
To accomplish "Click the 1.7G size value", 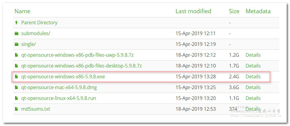I will coord(234,66).
